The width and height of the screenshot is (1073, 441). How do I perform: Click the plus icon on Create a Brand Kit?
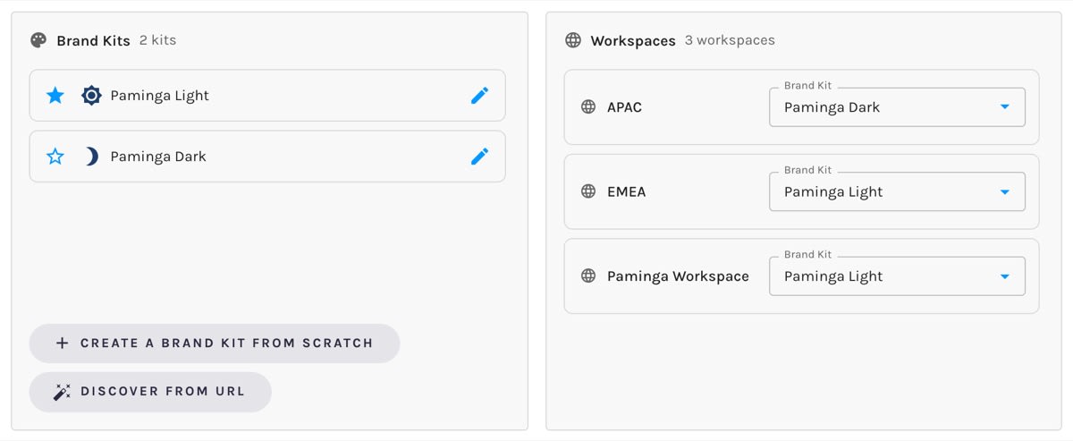pos(62,343)
